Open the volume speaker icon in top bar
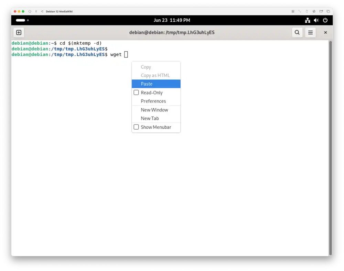Screen dimensions: 344x271 tap(316, 20)
